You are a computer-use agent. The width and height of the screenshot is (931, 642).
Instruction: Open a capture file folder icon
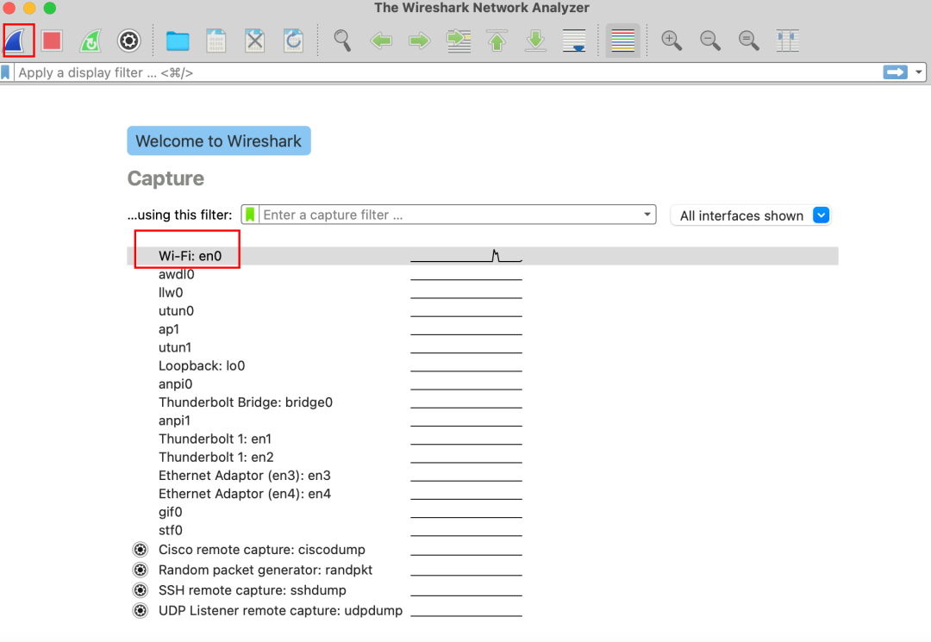coord(178,41)
